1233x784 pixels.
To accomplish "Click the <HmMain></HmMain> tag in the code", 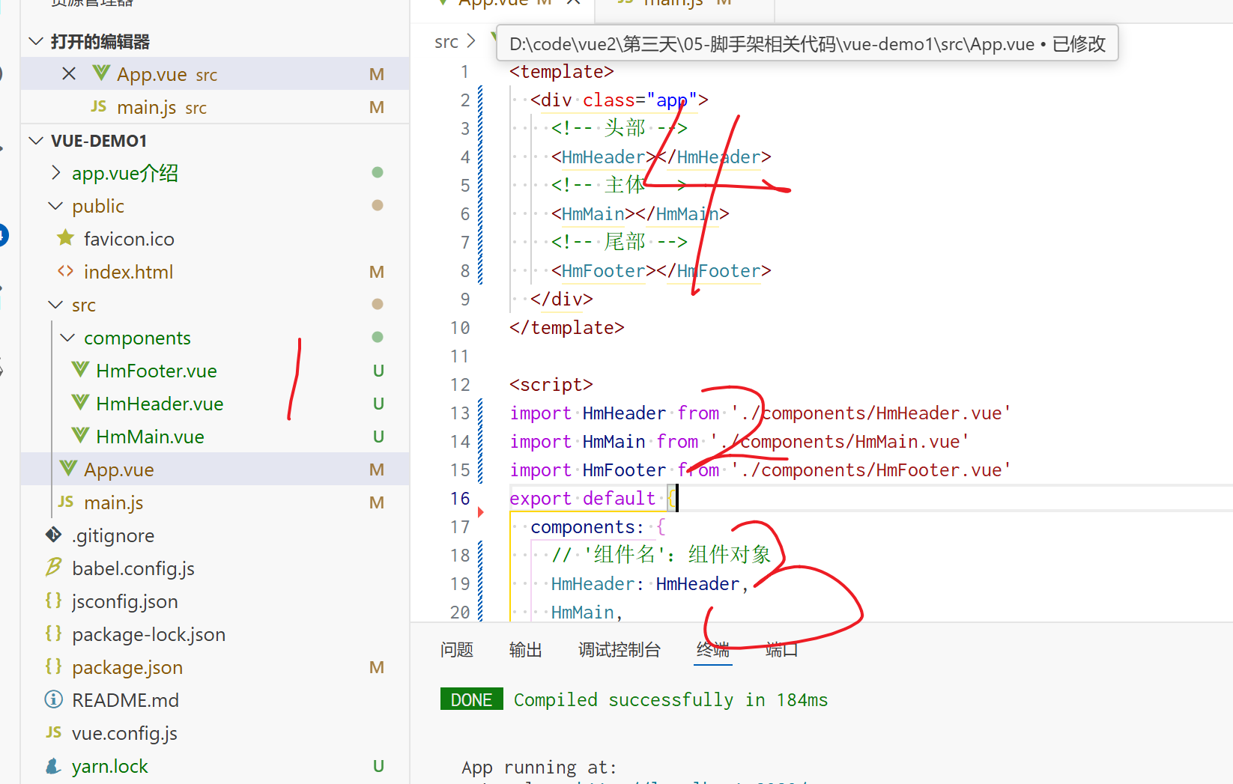I will (640, 214).
